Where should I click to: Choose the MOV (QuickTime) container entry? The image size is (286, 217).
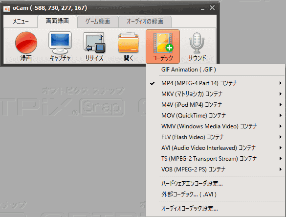[216, 116]
